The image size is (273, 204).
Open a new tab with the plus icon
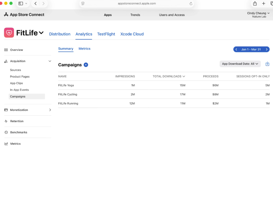coord(264,3)
